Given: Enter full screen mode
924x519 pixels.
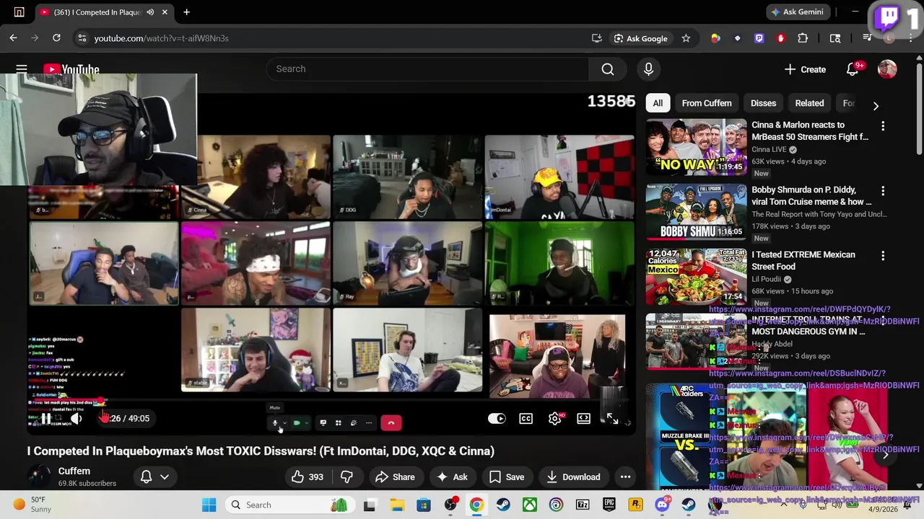Looking at the screenshot, I should coord(612,418).
